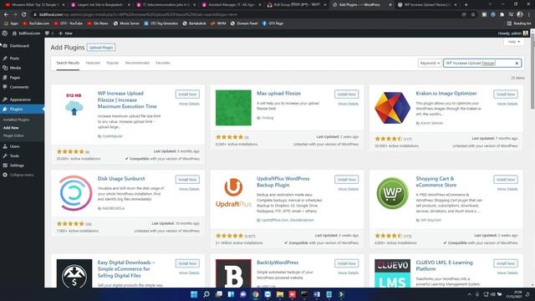Open the BackUpWordPress title link
The image size is (535, 301).
[x=278, y=263]
